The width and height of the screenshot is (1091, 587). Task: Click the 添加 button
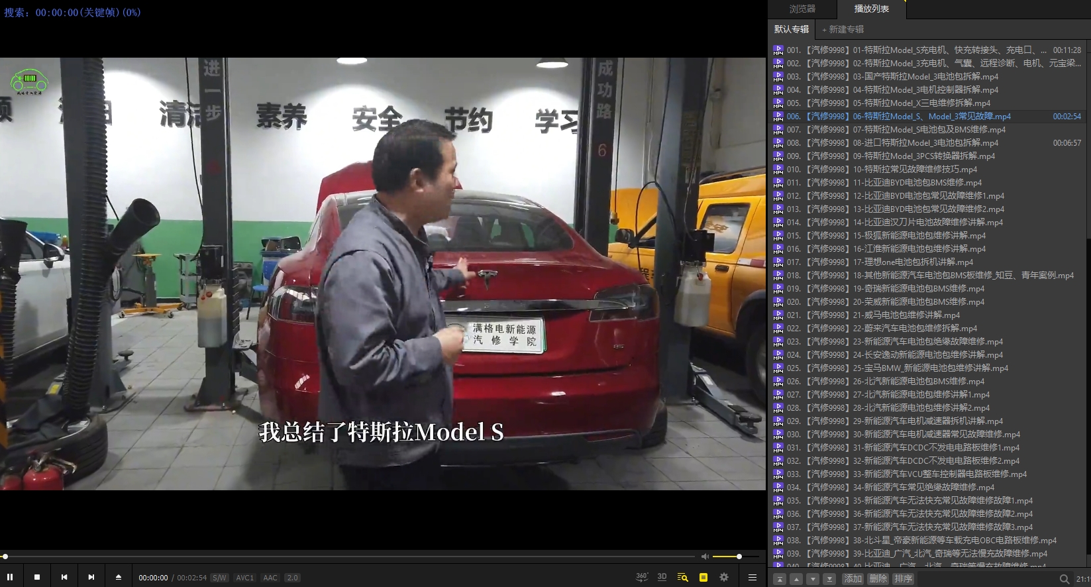[853, 578]
